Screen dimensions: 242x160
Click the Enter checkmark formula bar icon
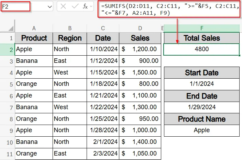tap(75, 6)
